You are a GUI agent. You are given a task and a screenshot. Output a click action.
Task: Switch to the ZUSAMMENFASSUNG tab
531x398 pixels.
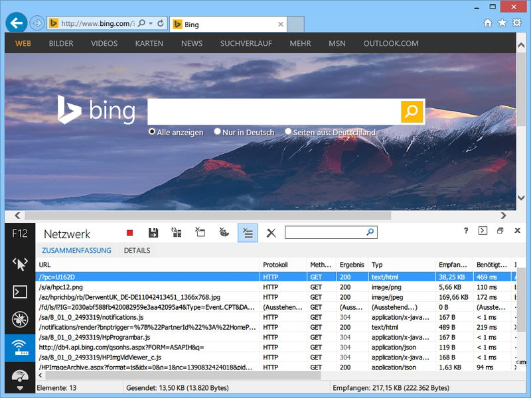[76, 251]
